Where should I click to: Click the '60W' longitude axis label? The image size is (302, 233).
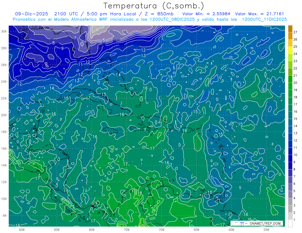(x=232, y=230)
